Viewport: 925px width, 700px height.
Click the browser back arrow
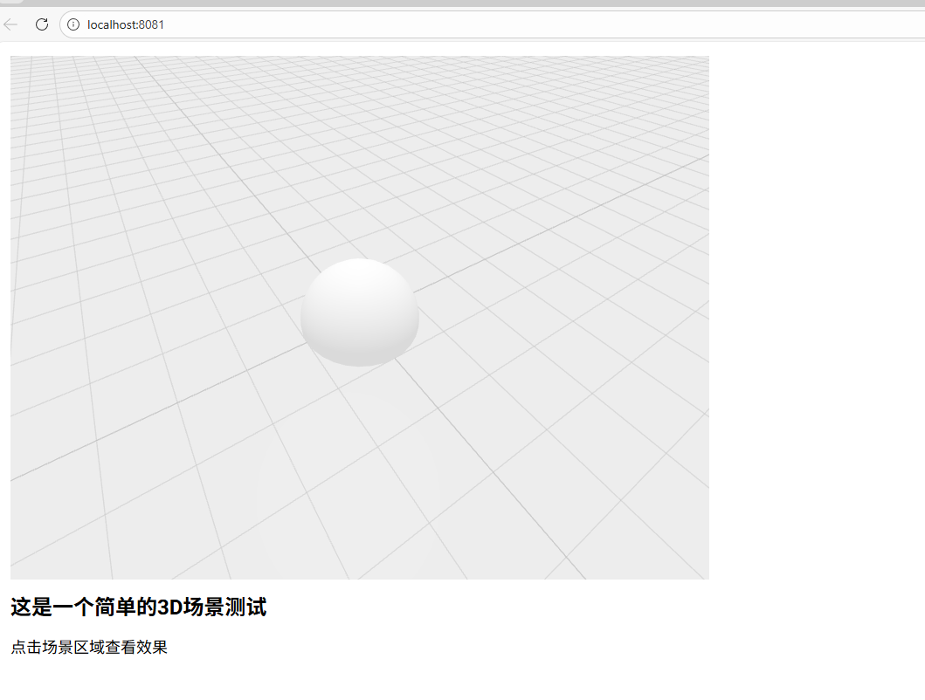point(10,24)
